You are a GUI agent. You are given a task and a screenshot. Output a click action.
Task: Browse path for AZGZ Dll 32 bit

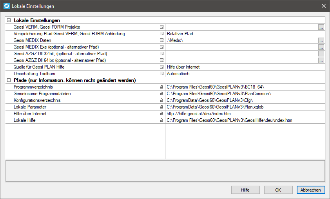coord(321,54)
